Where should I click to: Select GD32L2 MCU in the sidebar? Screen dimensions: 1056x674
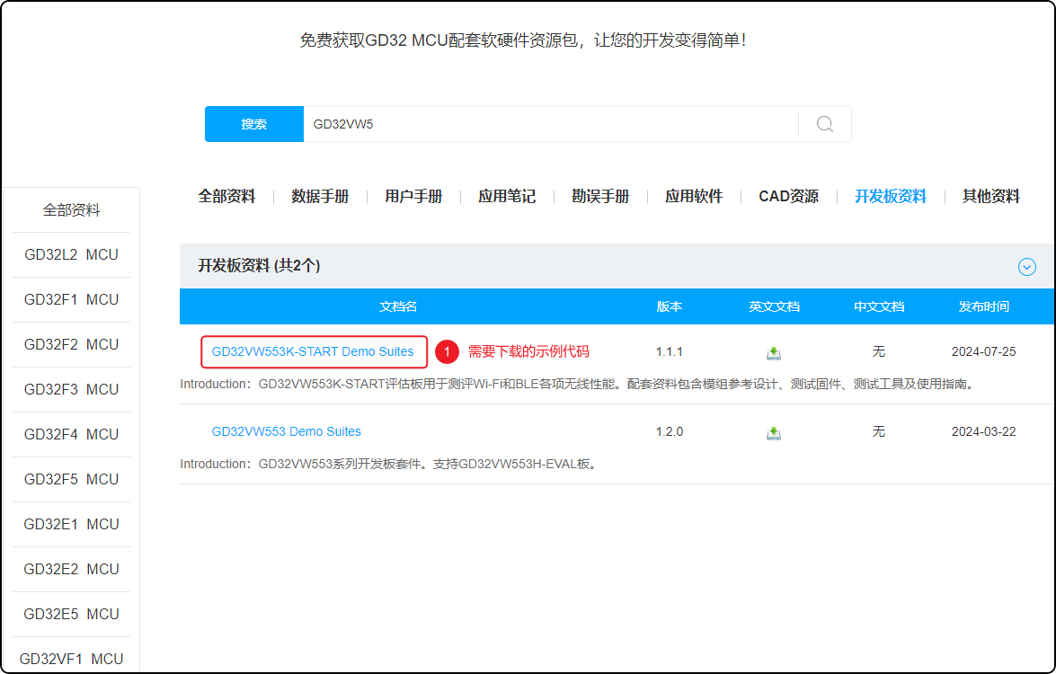(71, 254)
